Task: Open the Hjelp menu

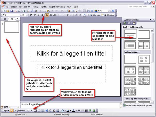Action: pyautogui.click(x=76, y=7)
